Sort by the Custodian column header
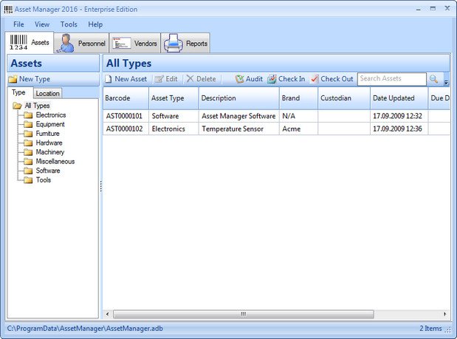Image resolution: width=457 pixels, height=339 pixels. coord(344,98)
